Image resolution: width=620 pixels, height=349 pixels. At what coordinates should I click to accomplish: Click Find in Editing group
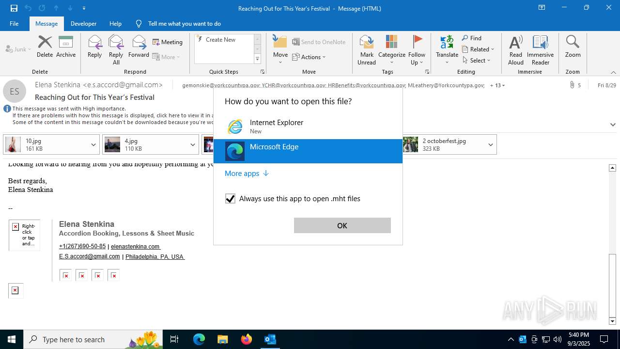click(x=472, y=38)
